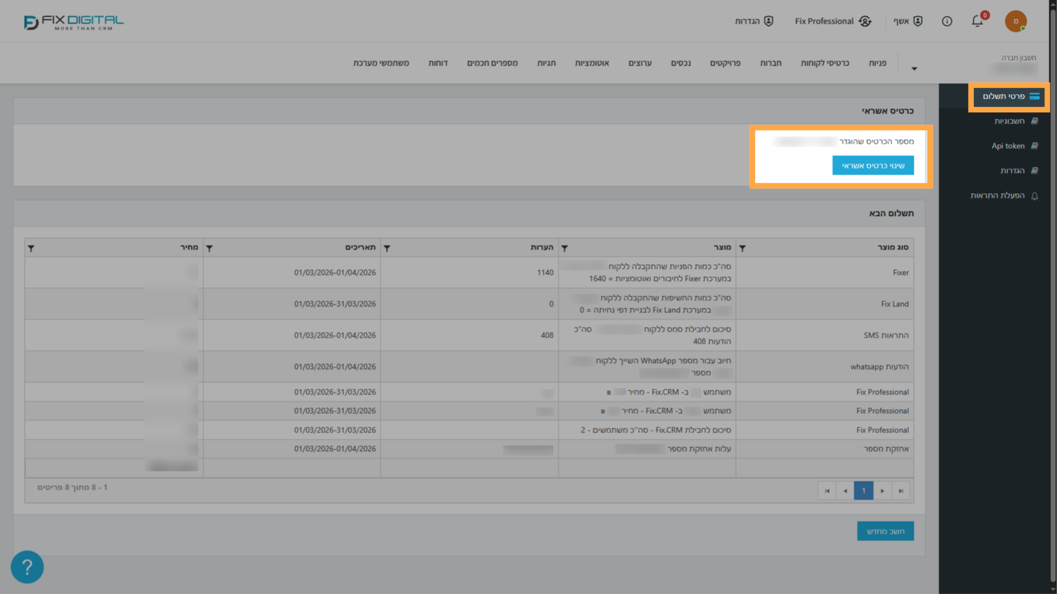
Task: Expand the company account dropdown arrow
Action: coord(914,69)
